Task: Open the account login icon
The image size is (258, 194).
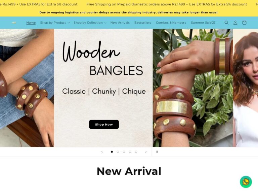Action: point(235,23)
